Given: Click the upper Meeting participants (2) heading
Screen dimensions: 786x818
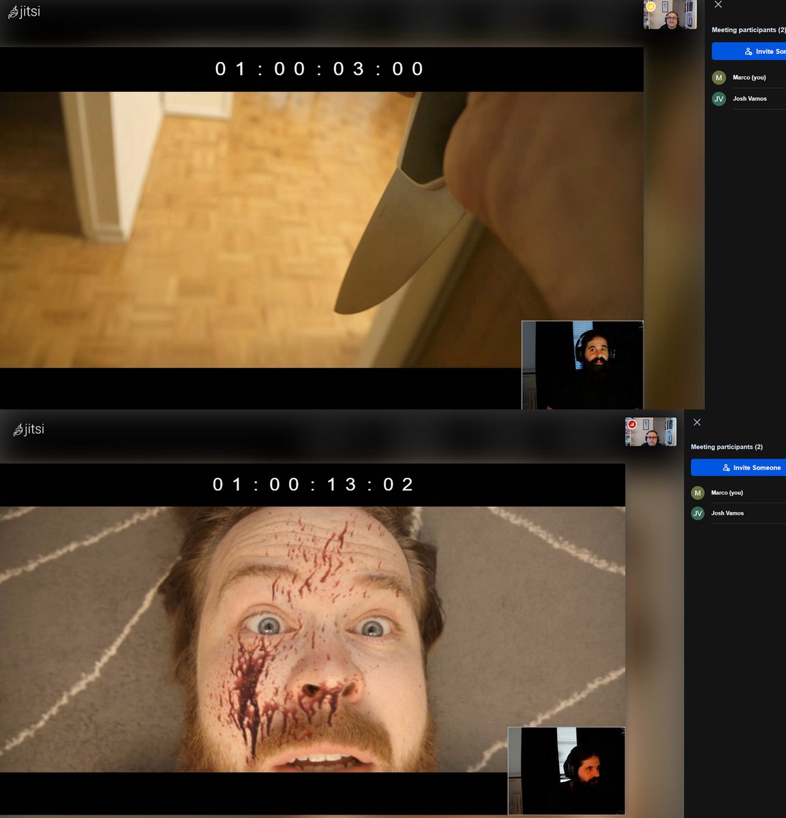Looking at the screenshot, I should click(749, 30).
